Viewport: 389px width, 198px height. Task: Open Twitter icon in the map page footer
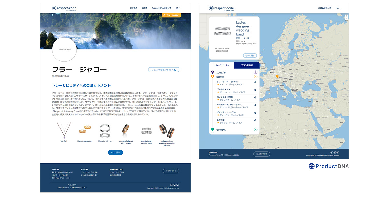(x=335, y=152)
